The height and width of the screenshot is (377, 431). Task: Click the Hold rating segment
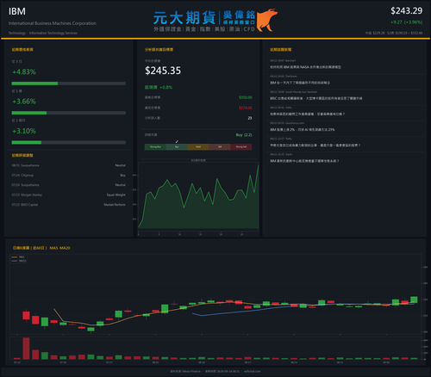[198, 147]
